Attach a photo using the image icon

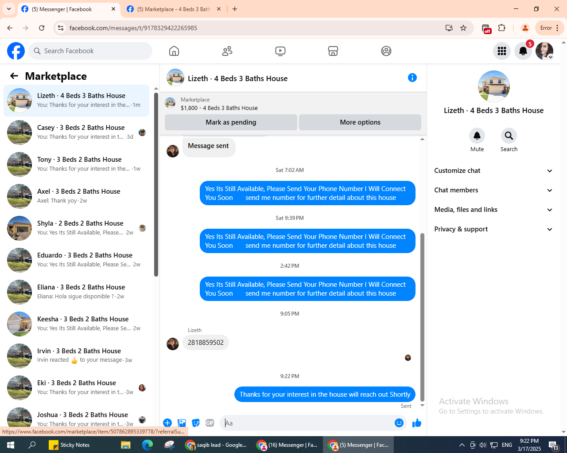coord(182,423)
